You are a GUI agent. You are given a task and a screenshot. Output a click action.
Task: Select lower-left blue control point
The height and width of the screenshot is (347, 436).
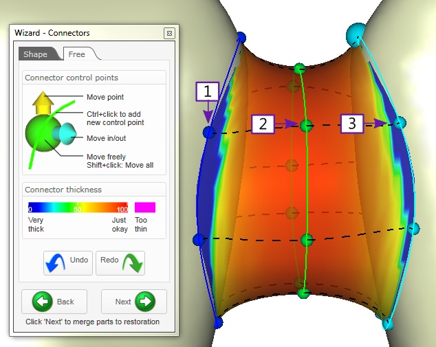[x=199, y=239]
